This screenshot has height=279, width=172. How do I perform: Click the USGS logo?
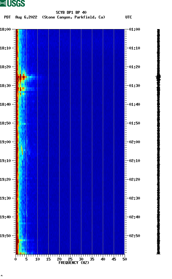pos(12,3)
